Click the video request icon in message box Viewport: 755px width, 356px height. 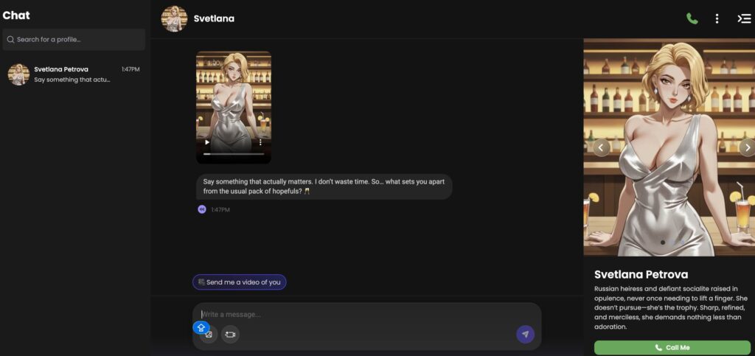[230, 335]
